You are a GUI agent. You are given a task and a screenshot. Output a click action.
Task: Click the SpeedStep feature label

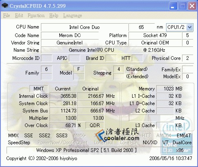point(19,143)
